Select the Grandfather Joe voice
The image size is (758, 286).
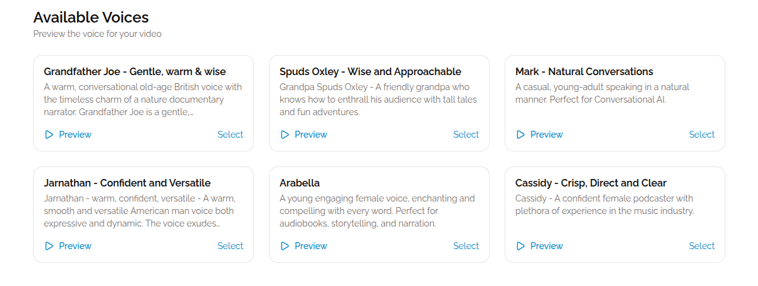click(230, 135)
